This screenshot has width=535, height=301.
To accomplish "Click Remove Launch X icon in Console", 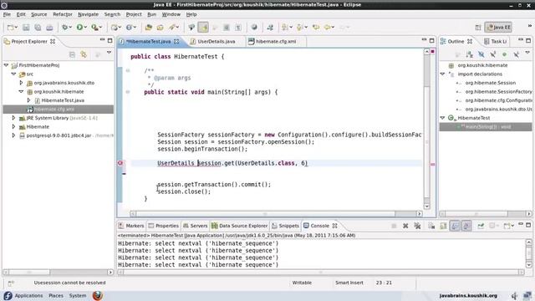I will (x=405, y=226).
